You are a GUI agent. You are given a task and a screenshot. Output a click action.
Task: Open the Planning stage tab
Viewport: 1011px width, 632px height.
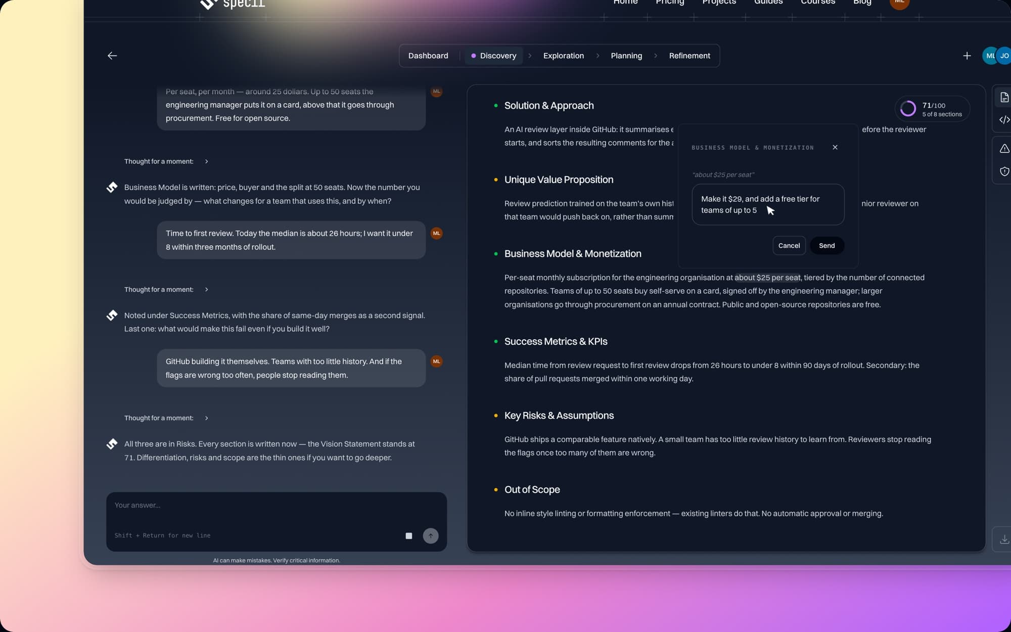(626, 56)
